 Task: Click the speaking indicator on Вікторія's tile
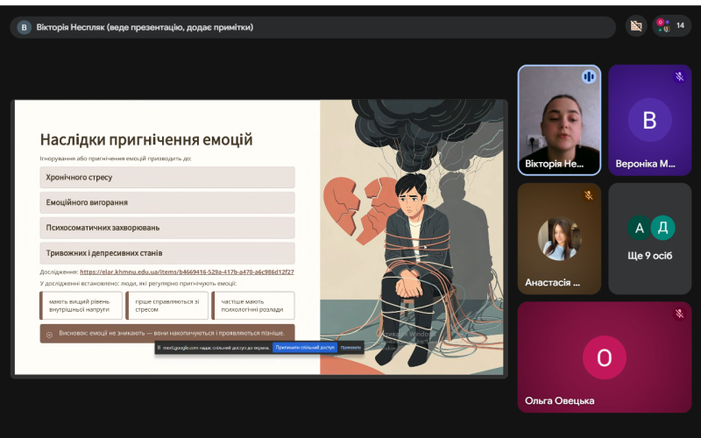[x=589, y=77]
